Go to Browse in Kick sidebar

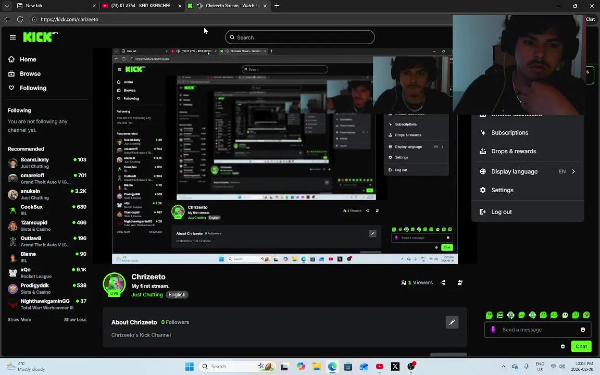30,73
